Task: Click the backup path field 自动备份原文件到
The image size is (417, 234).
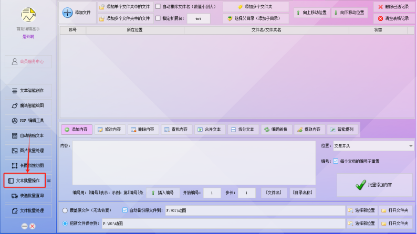Action: (255, 210)
